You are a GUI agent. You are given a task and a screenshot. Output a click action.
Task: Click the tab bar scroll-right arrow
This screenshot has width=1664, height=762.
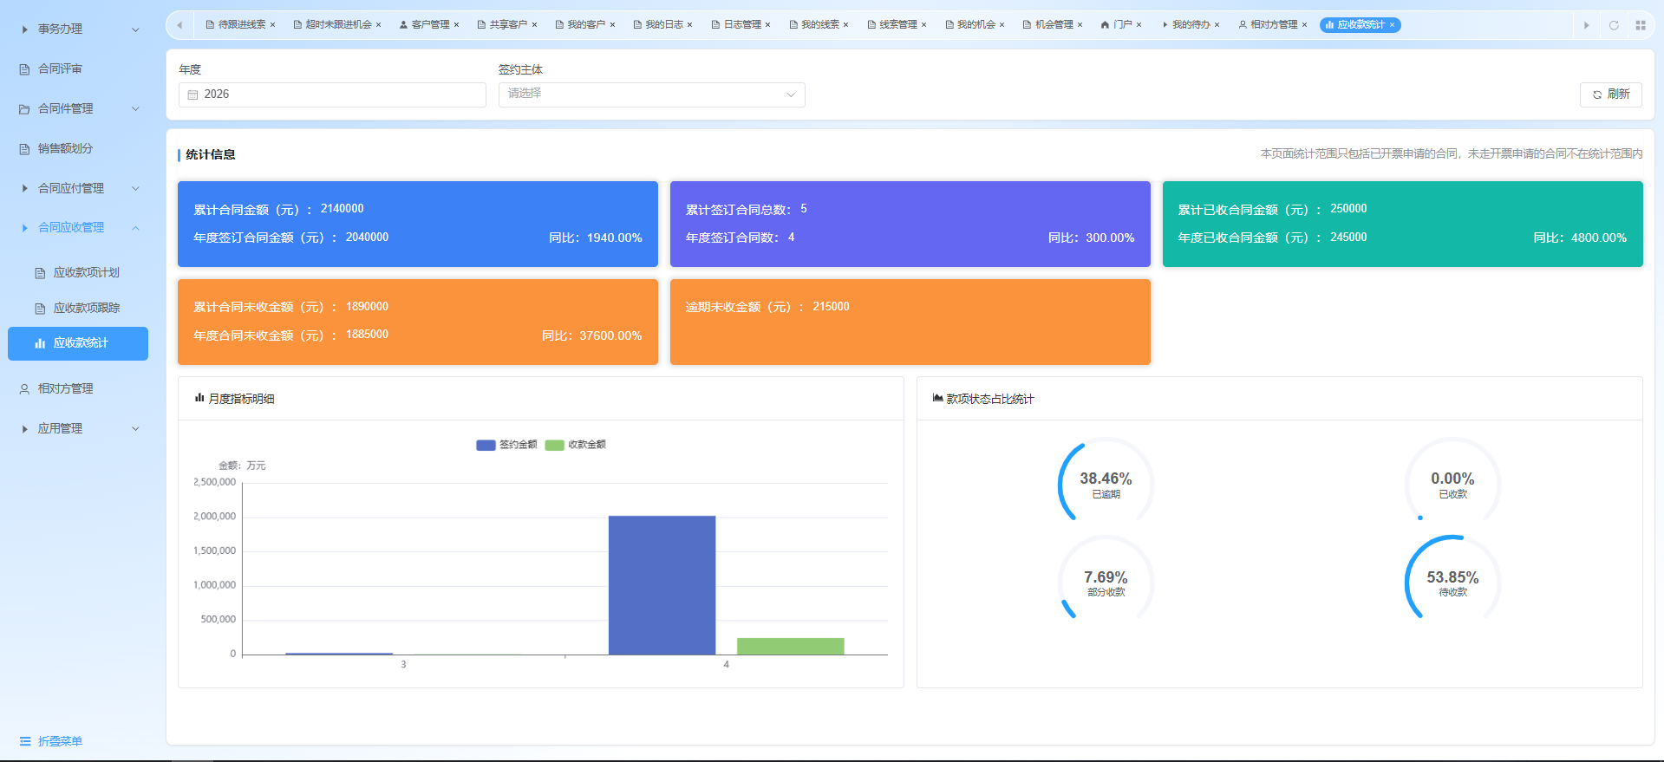click(1586, 25)
